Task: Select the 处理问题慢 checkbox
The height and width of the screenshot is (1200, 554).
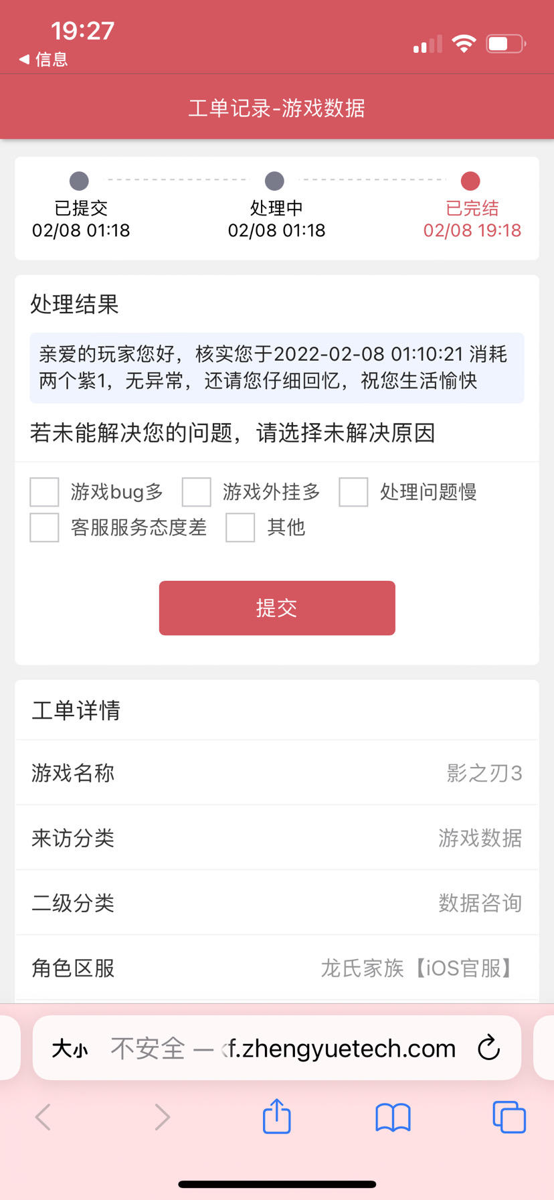Action: point(353,492)
